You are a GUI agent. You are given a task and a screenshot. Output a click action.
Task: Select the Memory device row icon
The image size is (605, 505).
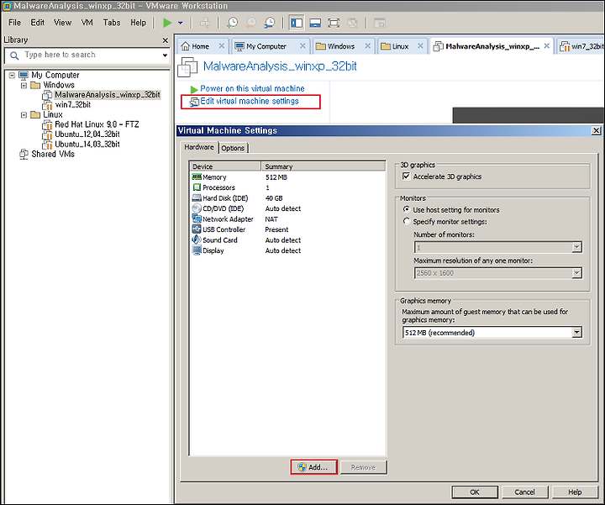197,176
